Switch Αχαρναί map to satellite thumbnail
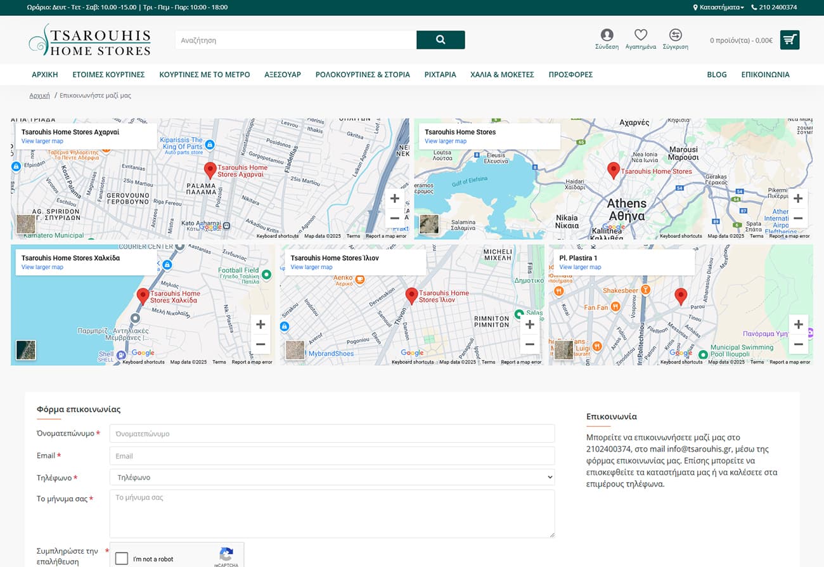Image resolution: width=824 pixels, height=567 pixels. tap(26, 224)
